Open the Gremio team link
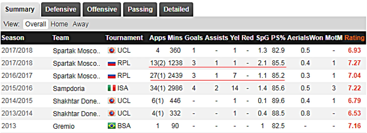367x133 pixels. 64,126
